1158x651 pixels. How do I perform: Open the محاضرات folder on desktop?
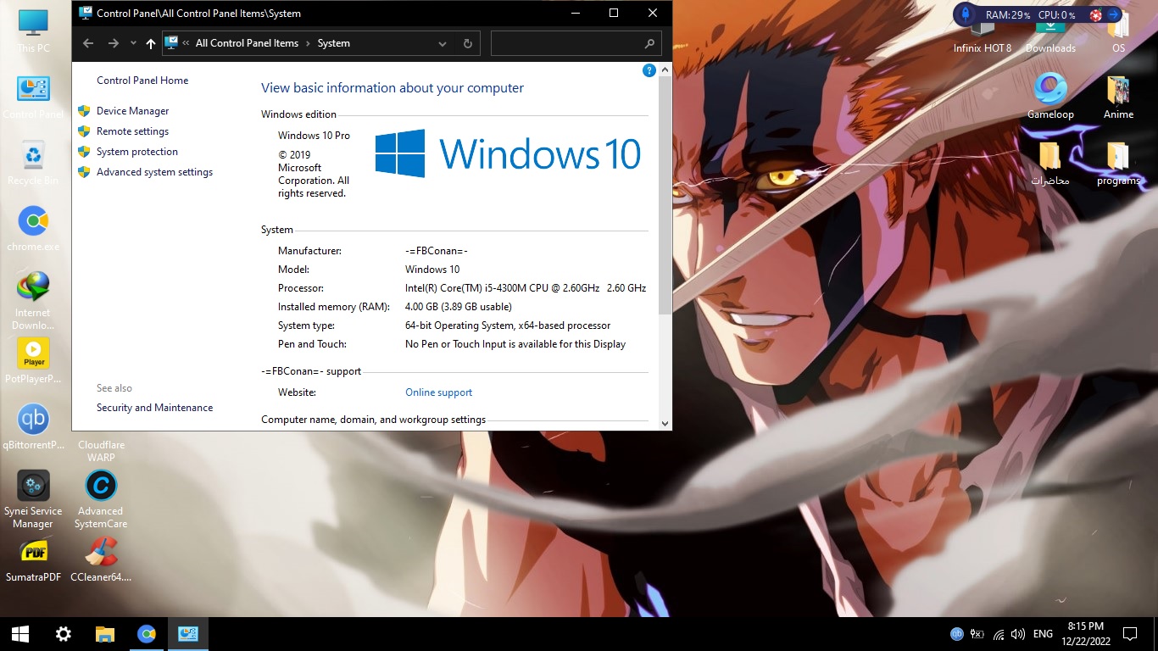pyautogui.click(x=1050, y=163)
